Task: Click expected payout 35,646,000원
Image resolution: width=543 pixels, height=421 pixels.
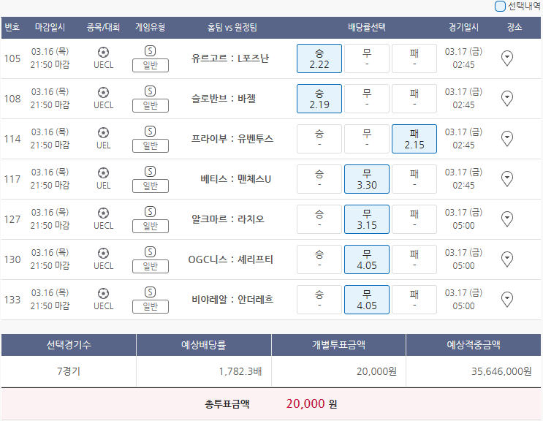Action: click(501, 371)
